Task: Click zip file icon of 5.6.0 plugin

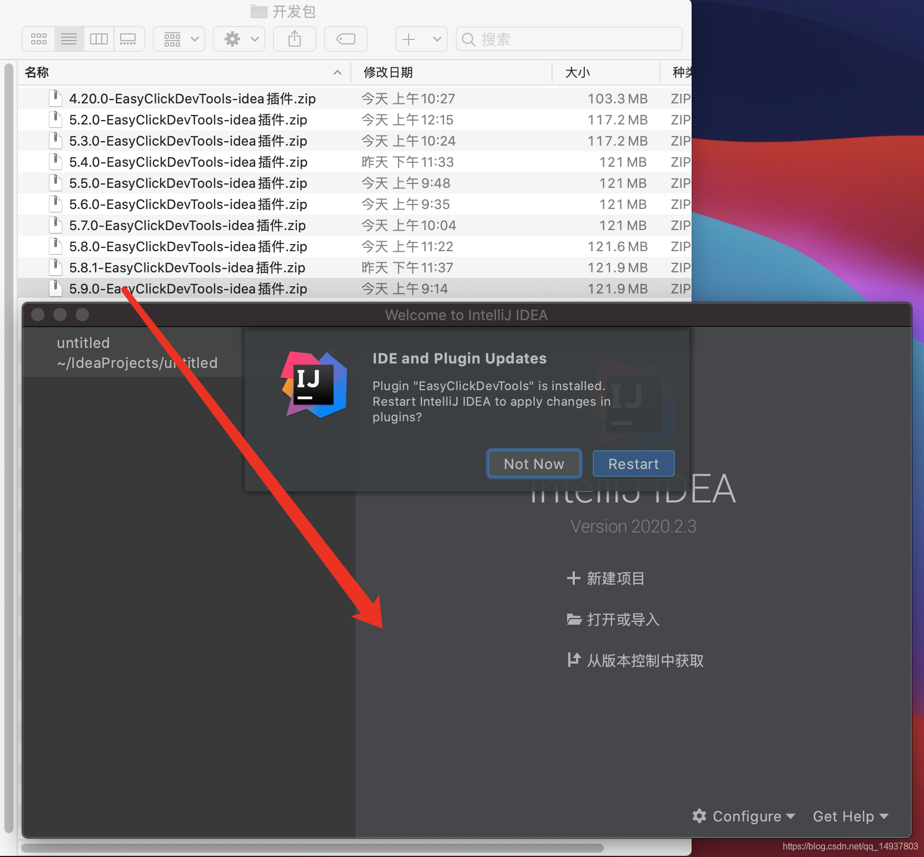Action: pos(55,203)
